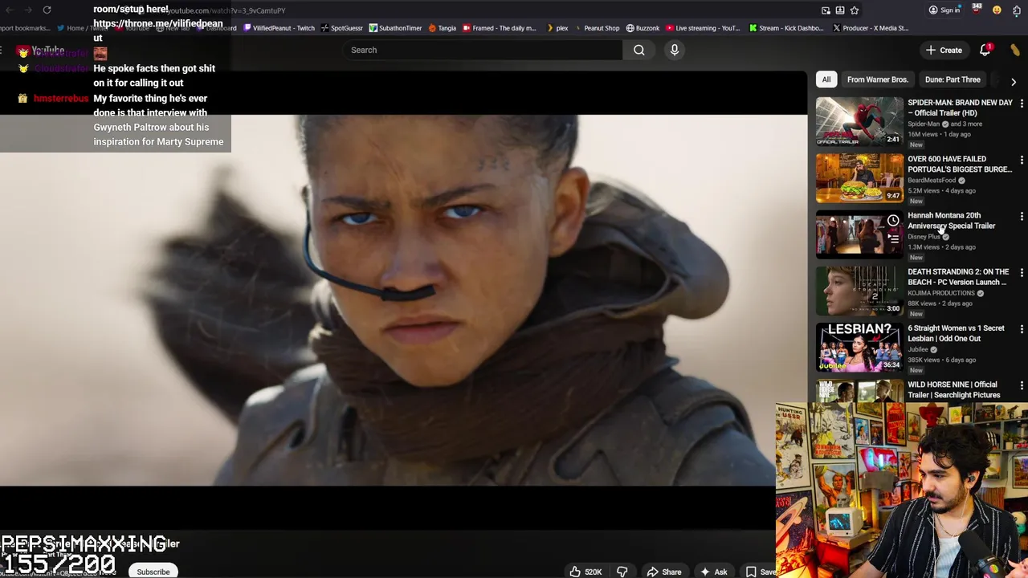
Task: Open the SubathonTimer bookmark
Action: pyautogui.click(x=395, y=28)
